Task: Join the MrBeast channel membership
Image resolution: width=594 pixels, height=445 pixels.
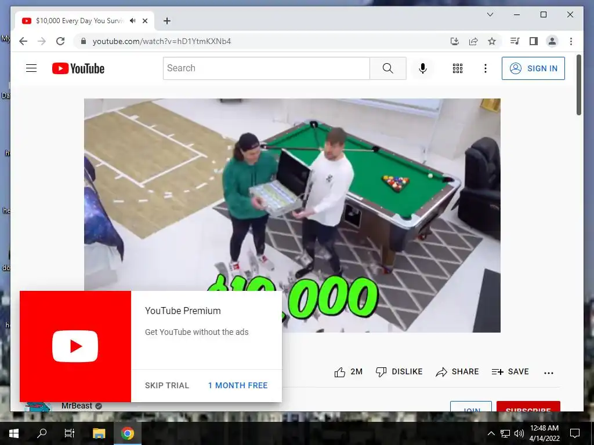Action: point(471,406)
